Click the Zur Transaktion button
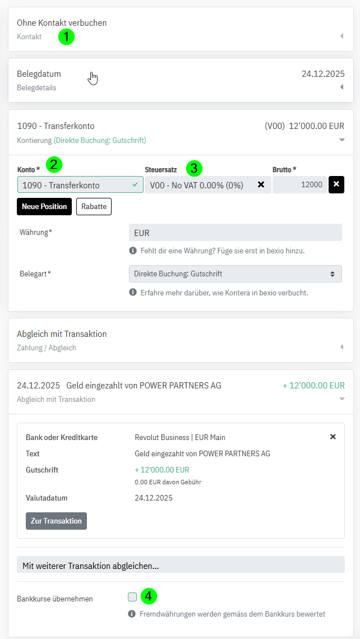 tap(56, 521)
